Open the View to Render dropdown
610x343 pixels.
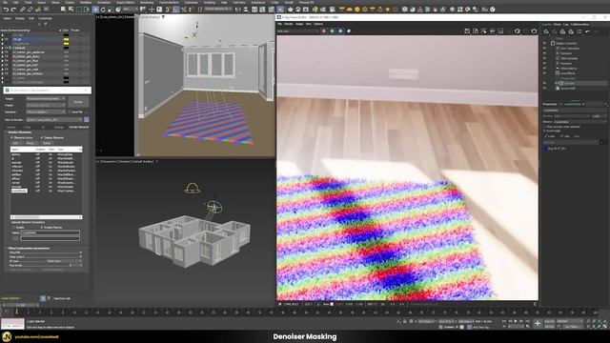pos(54,120)
